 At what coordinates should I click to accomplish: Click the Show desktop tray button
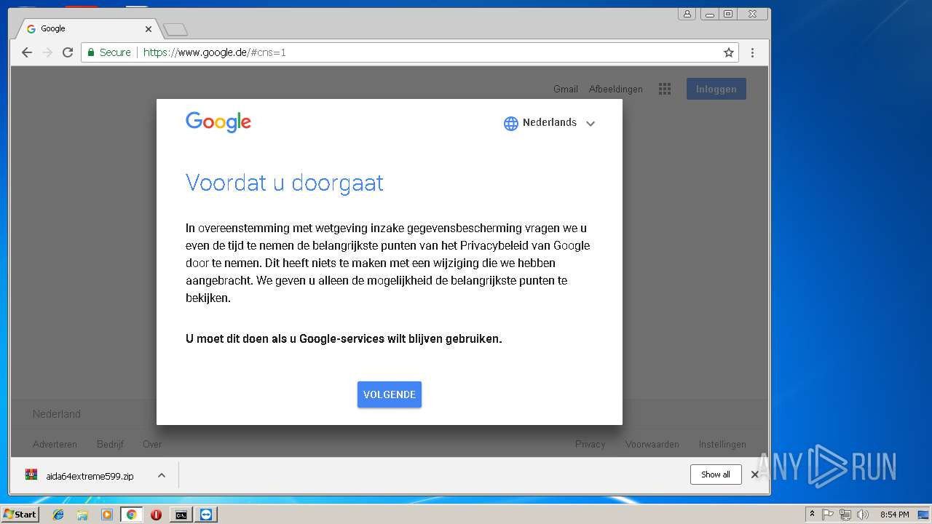(924, 515)
